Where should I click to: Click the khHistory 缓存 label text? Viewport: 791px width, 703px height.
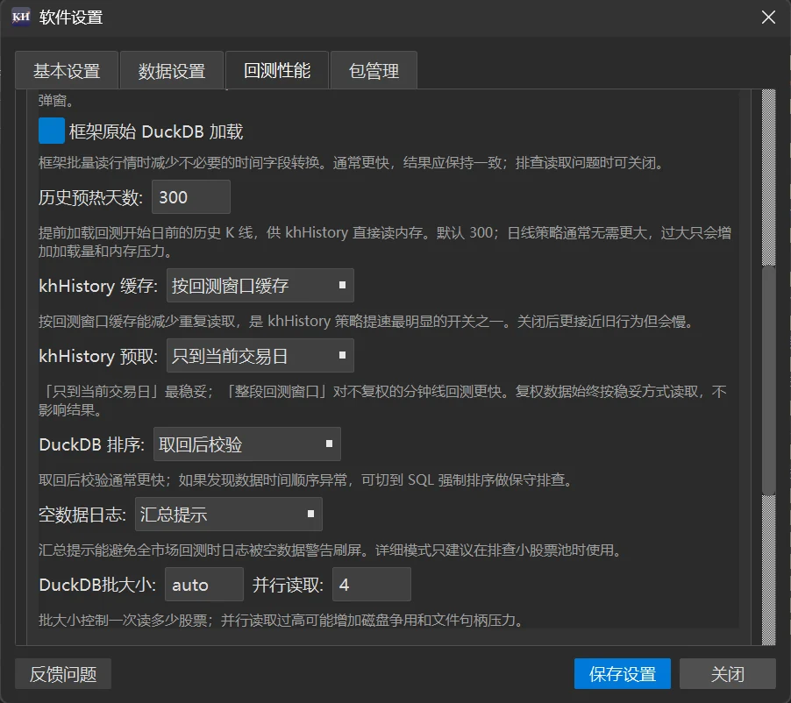pos(98,286)
